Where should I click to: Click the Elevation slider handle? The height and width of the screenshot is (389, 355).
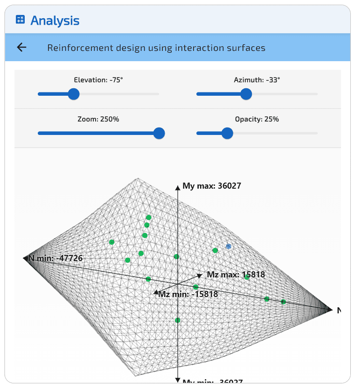pos(73,94)
